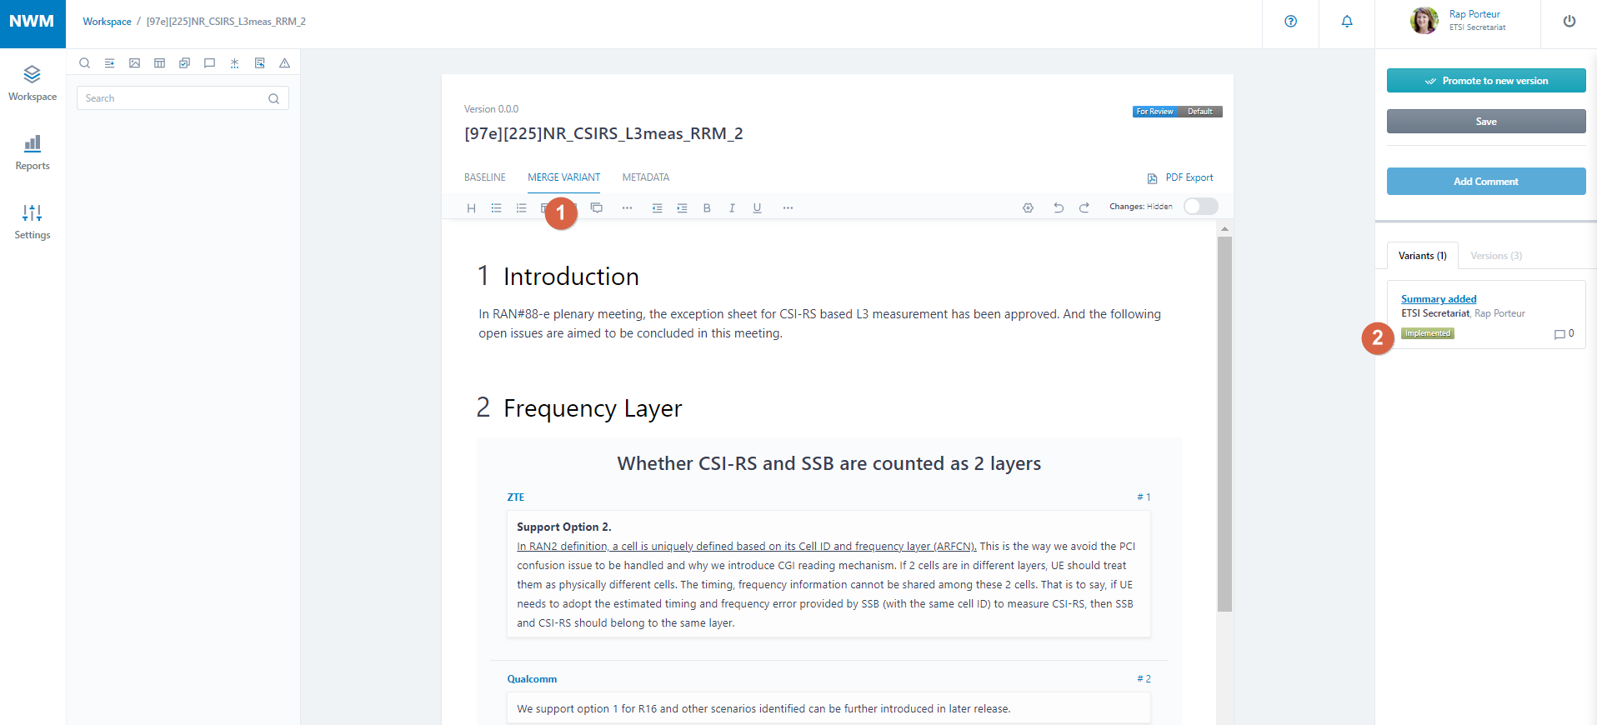Select the magnifier search tool icon
This screenshot has width=1597, height=725.
coord(84,63)
